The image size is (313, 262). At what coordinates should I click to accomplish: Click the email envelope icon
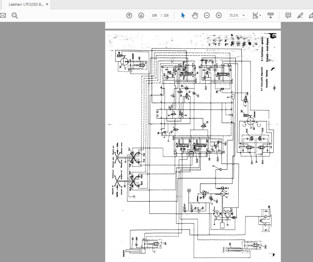pos(3,15)
